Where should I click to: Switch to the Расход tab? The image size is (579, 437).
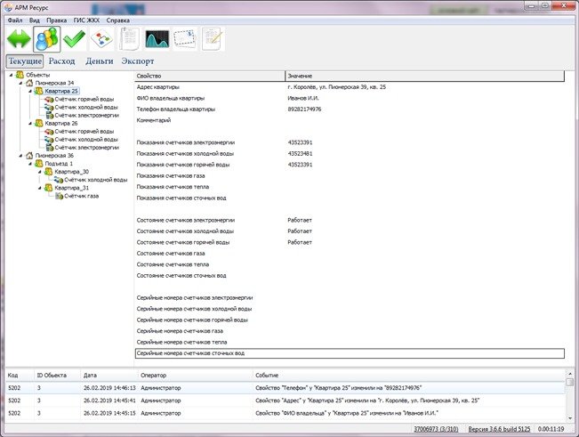(x=61, y=61)
